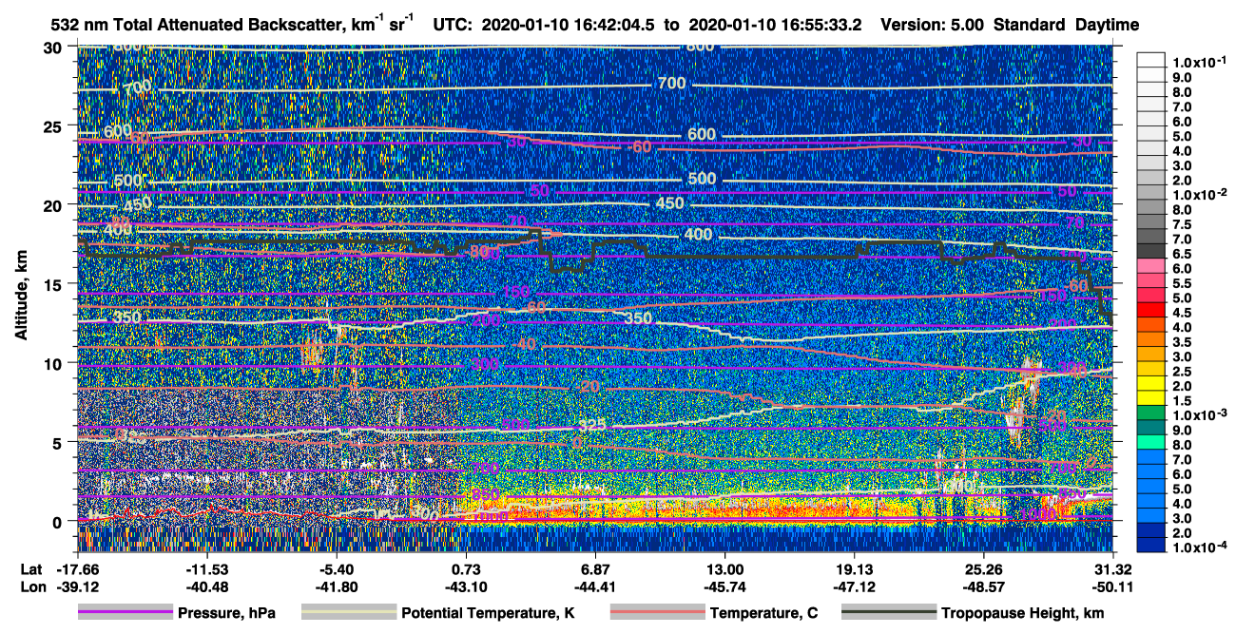Click latitude value '25.26'

coord(983,568)
